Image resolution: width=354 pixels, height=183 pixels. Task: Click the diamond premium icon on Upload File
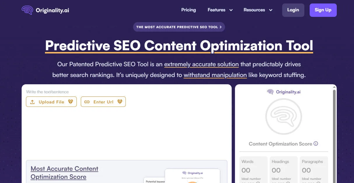tap(71, 102)
